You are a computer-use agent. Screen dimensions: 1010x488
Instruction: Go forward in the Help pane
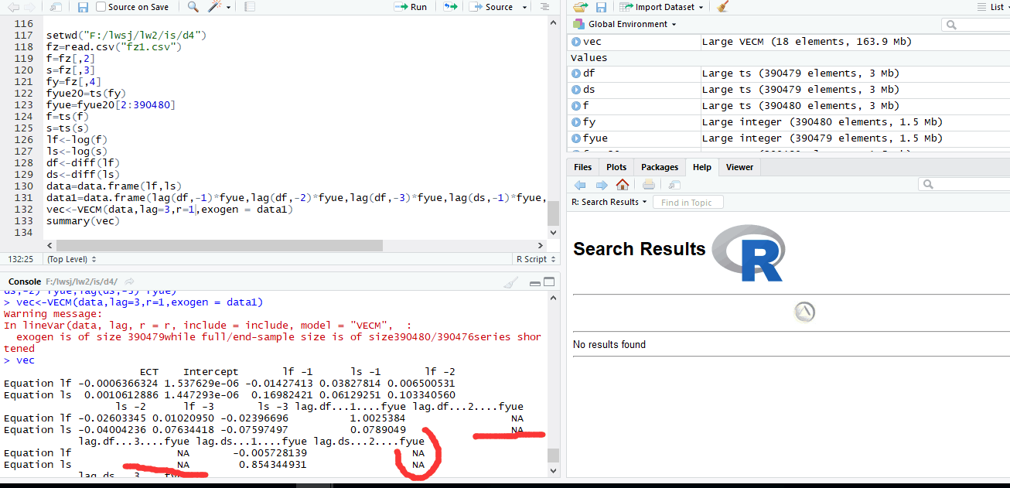601,185
